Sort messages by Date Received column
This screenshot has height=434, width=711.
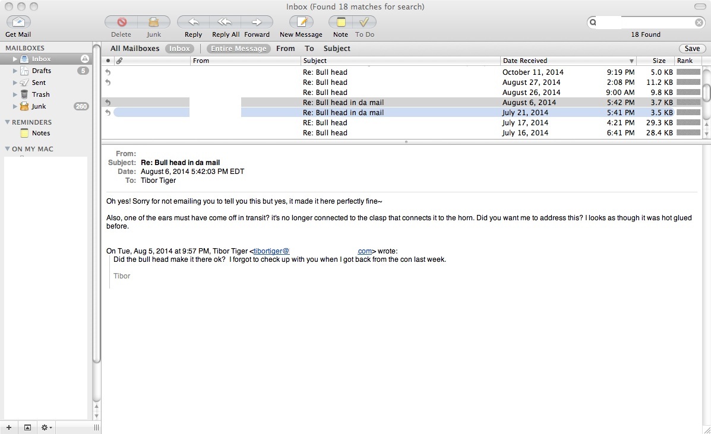(564, 61)
